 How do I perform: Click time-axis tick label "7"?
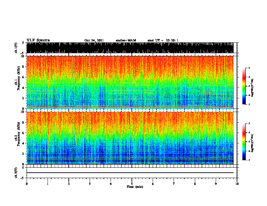pyautogui.click(x=174, y=184)
